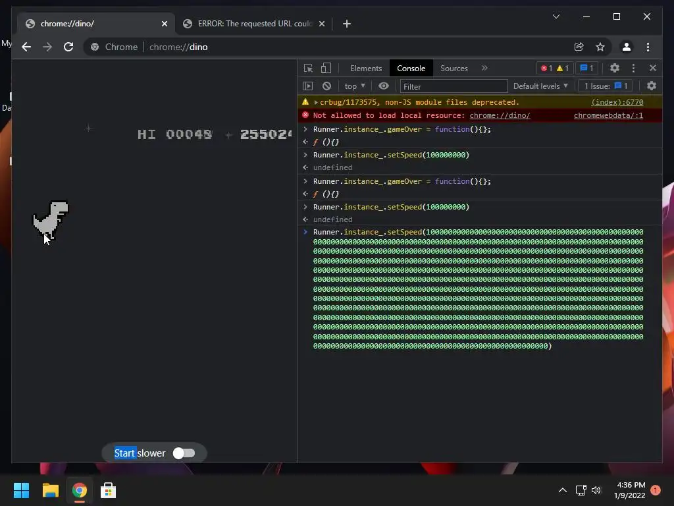The image size is (674, 506).
Task: Share this page icon in address bar
Action: (x=579, y=47)
